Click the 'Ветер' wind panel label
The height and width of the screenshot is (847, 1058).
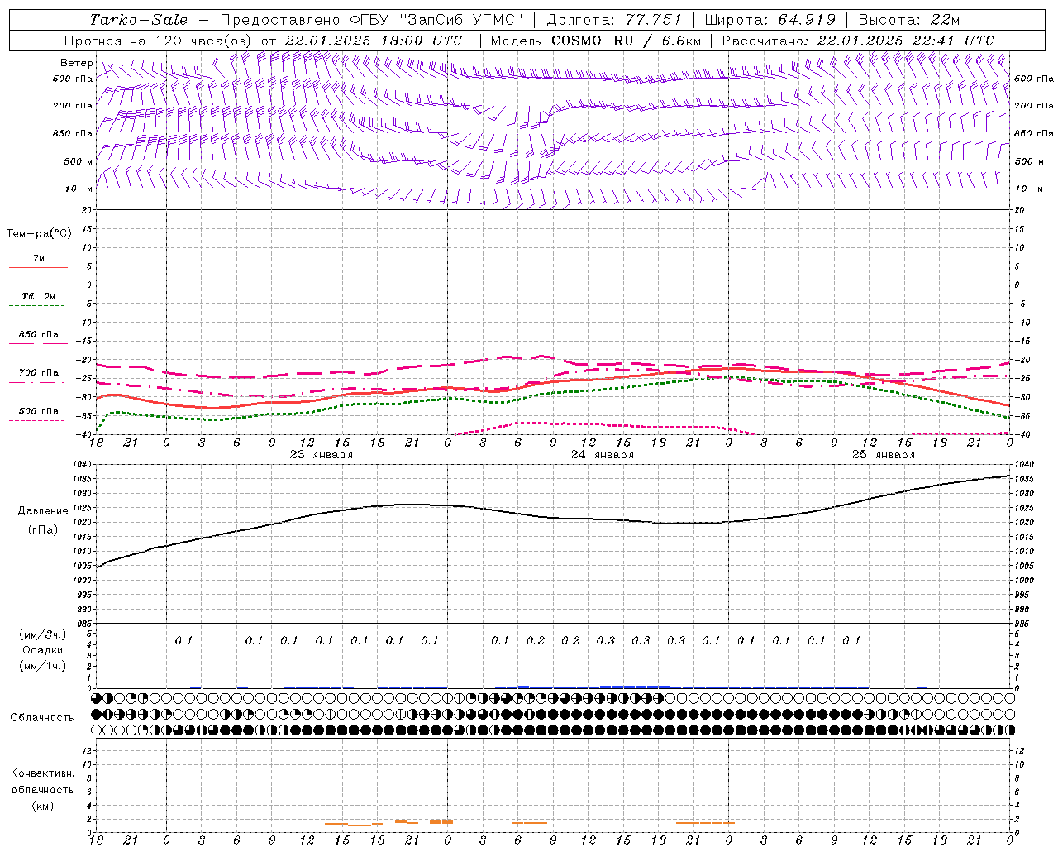click(x=75, y=63)
